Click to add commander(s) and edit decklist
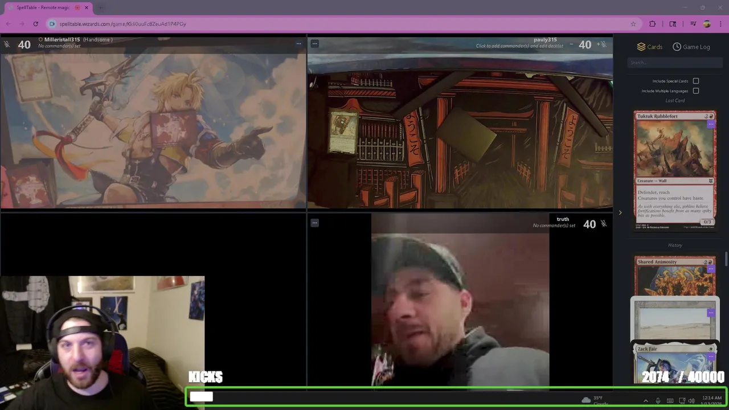The width and height of the screenshot is (729, 410). (x=519, y=46)
